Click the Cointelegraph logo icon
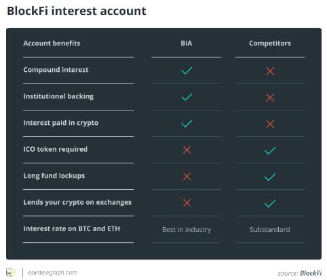This screenshot has width=327, height=280. (x=11, y=273)
